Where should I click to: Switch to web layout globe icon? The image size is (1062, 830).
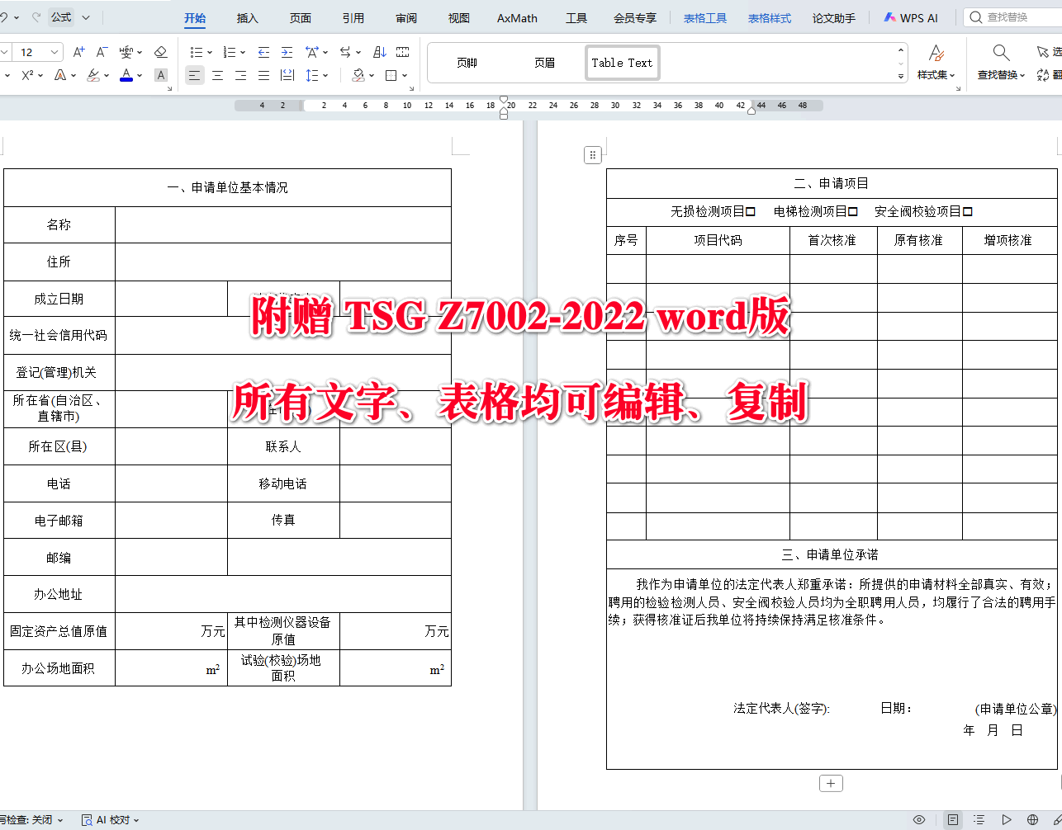click(x=1032, y=820)
